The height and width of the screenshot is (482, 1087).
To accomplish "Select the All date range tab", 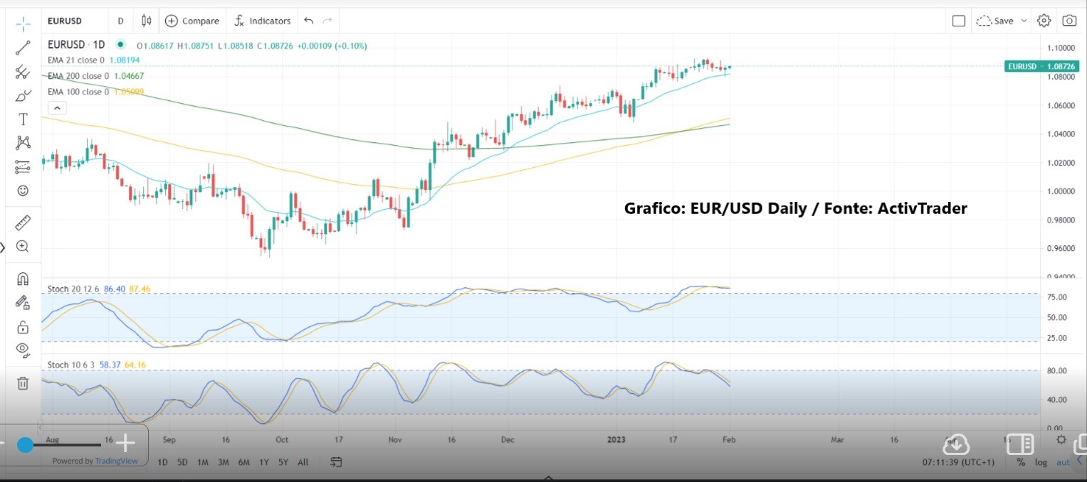I will [x=303, y=462].
